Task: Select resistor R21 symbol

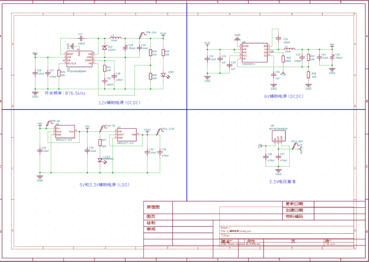Action: point(105,68)
